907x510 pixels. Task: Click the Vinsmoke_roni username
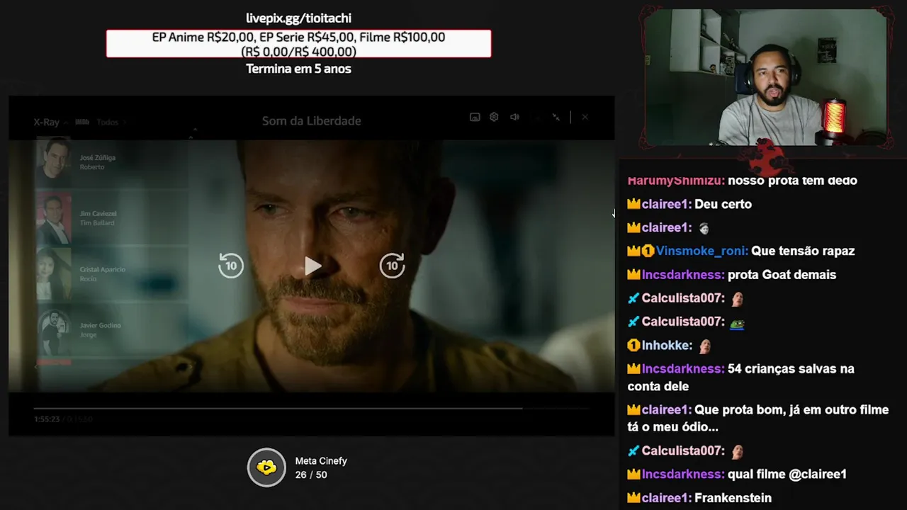702,251
